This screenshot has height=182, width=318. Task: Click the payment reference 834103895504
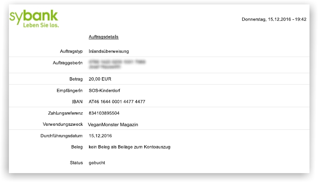coord(104,113)
